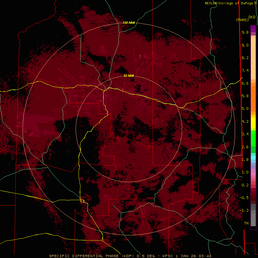Click the "50 NMI" range ring label
The image size is (258, 258).
[129, 76]
